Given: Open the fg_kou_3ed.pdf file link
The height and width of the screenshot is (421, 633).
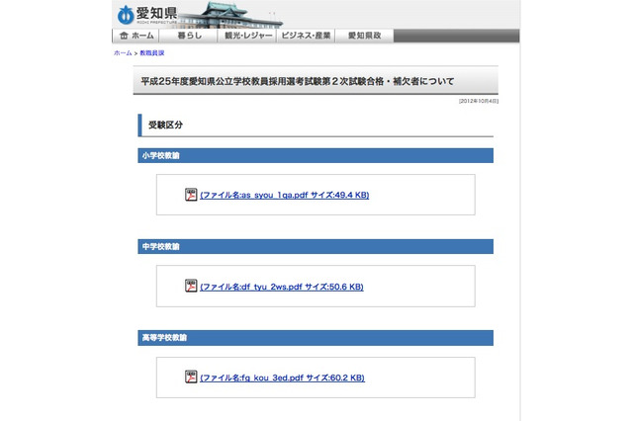Looking at the screenshot, I should pyautogui.click(x=282, y=378).
